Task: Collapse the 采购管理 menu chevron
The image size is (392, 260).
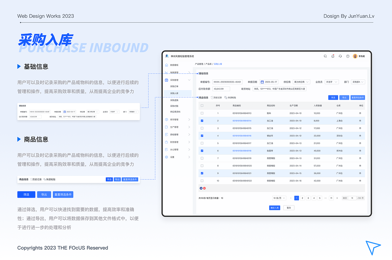Action: [189, 80]
